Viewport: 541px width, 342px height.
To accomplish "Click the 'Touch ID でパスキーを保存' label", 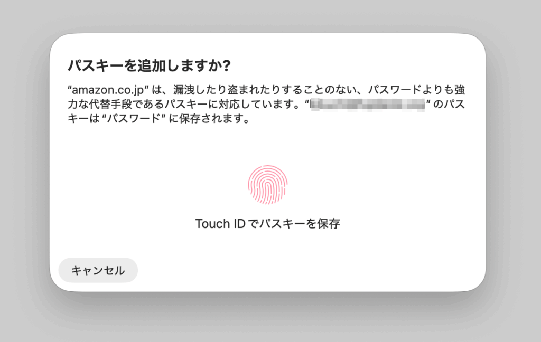I will pyautogui.click(x=268, y=224).
